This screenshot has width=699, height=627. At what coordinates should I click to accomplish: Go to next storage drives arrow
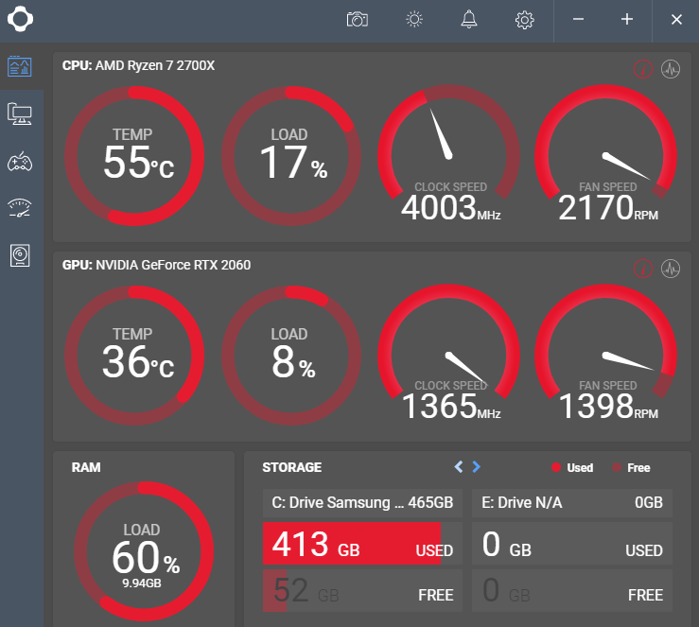point(476,466)
